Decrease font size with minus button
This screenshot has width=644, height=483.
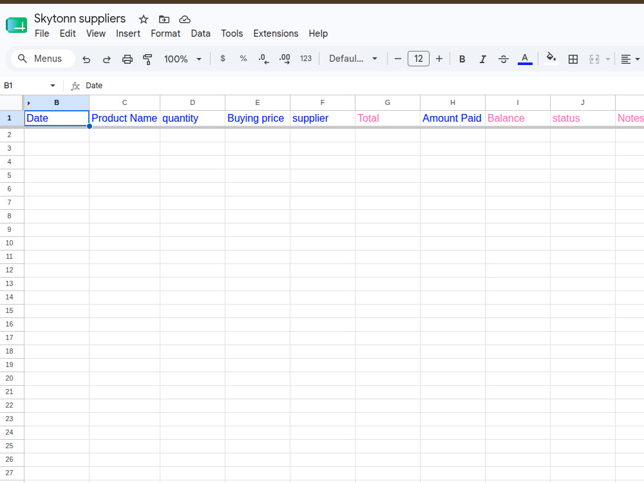(397, 59)
